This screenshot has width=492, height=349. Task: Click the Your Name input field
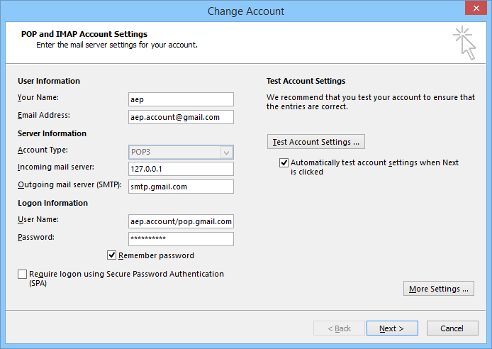pos(181,99)
